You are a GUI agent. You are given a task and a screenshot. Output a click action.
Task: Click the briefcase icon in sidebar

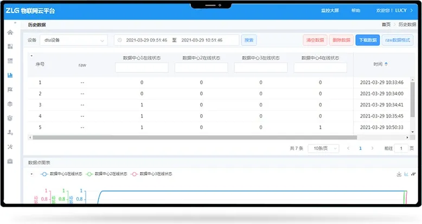coord(10,161)
